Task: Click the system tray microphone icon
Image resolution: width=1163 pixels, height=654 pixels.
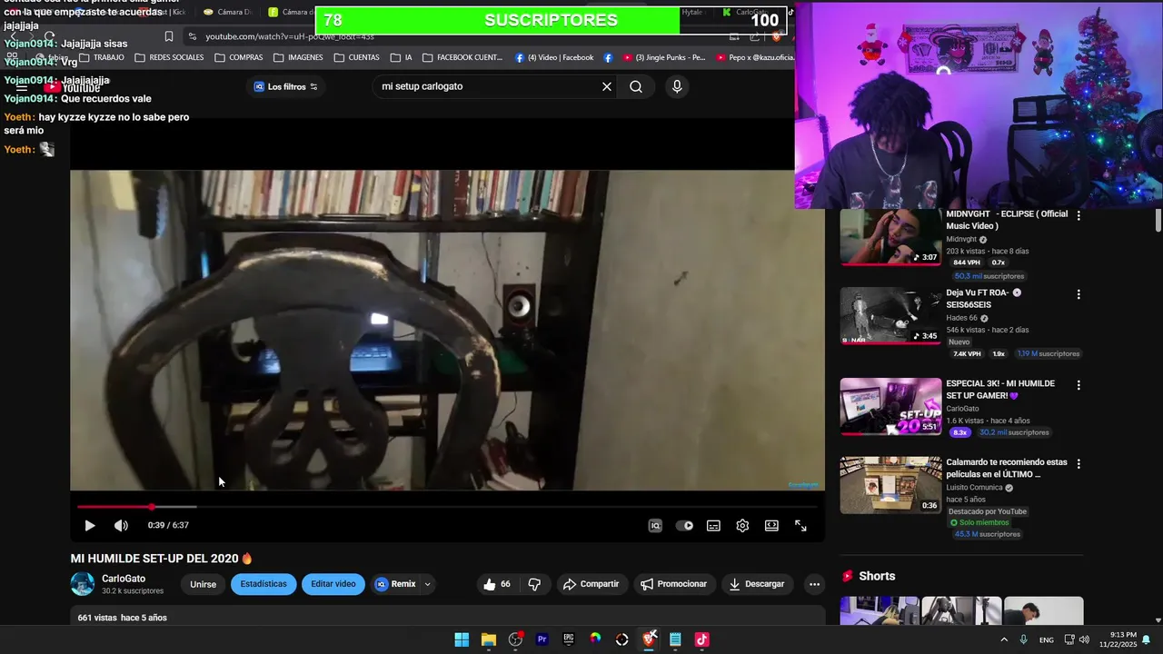Action: click(1024, 639)
